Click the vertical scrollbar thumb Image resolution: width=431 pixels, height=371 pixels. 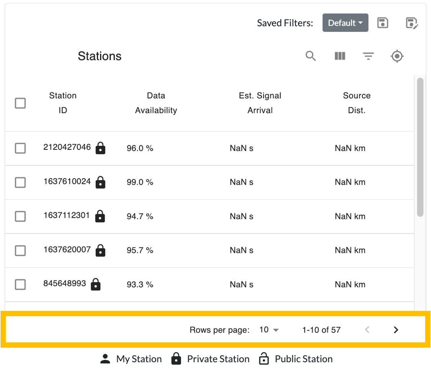(420, 147)
